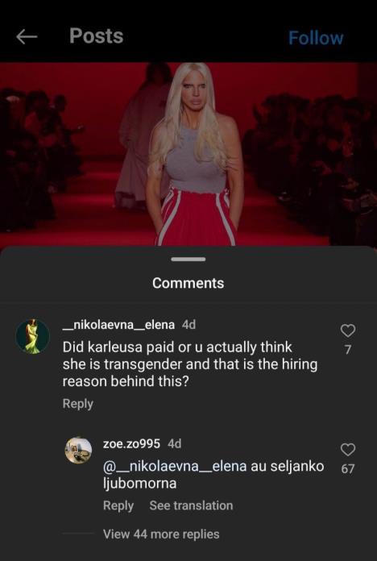377x561 pixels.
Task: Tap the Comments panel heading
Action: (x=188, y=283)
